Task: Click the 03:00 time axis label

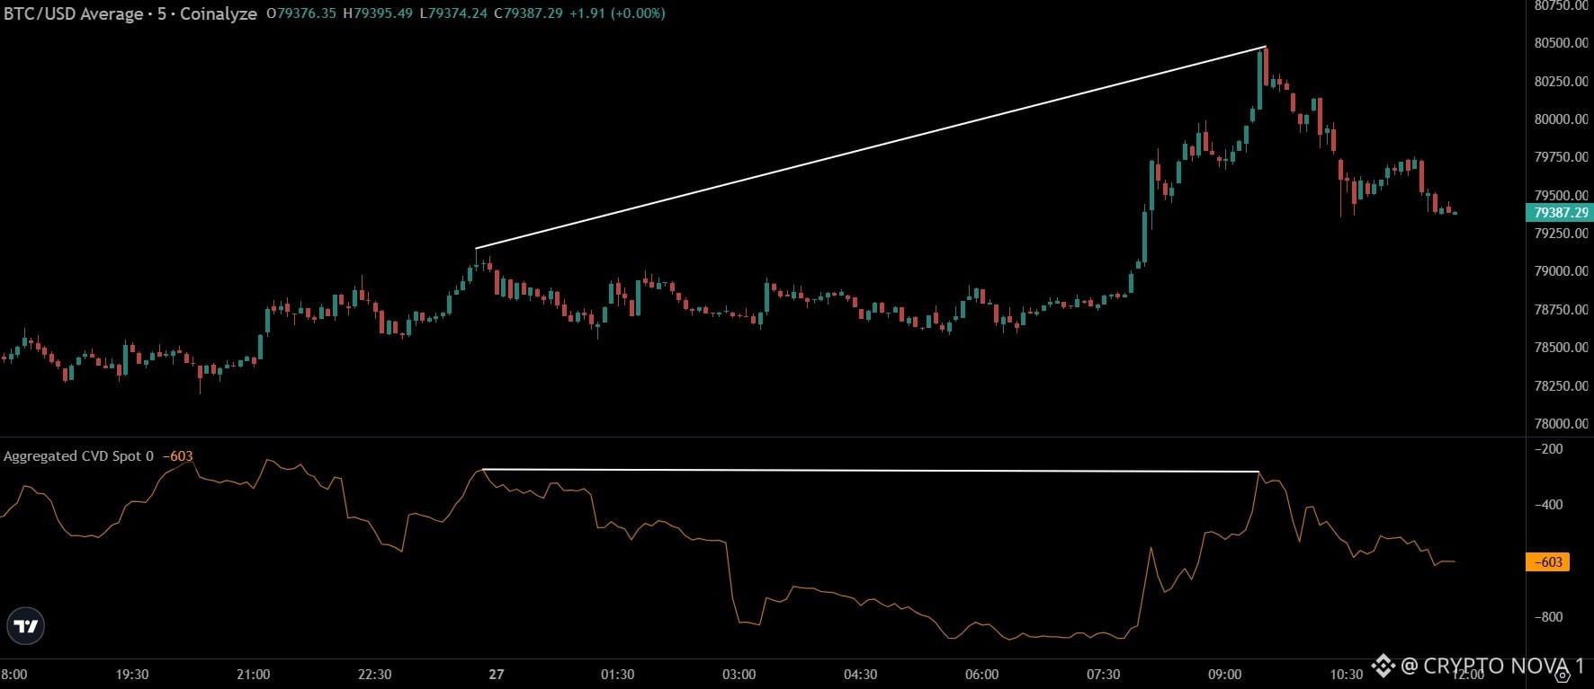Action: click(x=739, y=675)
